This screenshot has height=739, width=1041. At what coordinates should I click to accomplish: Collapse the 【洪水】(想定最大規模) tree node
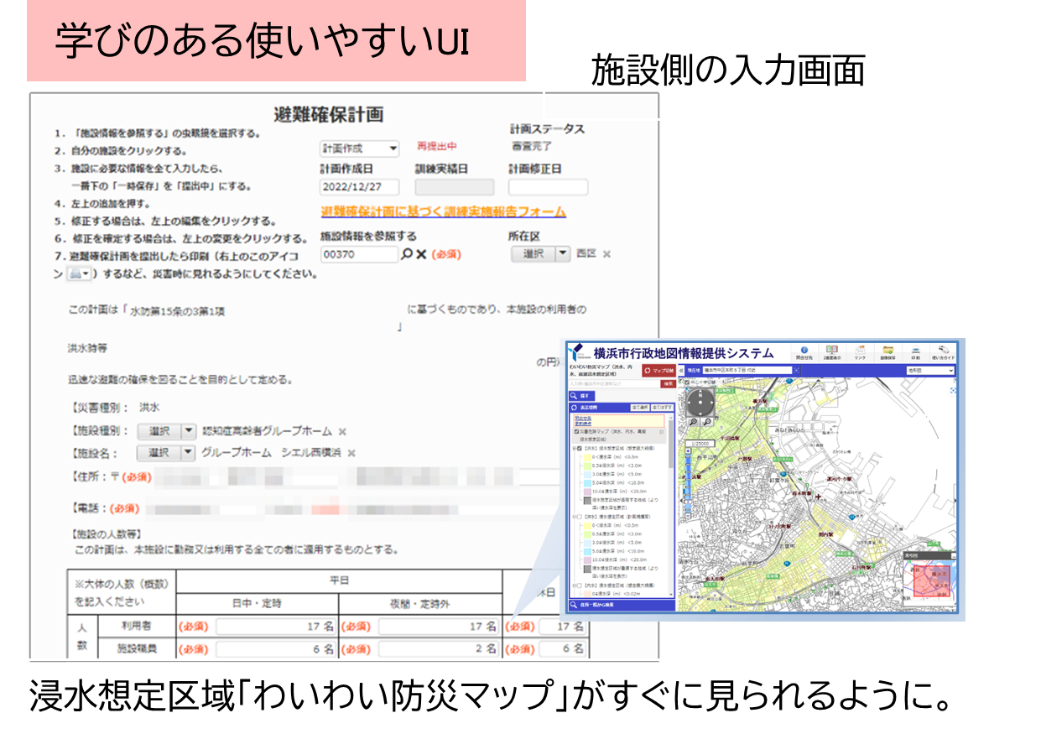pos(574,448)
